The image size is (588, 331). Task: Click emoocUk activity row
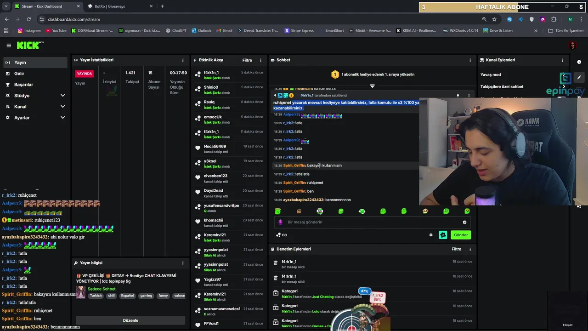229,120
